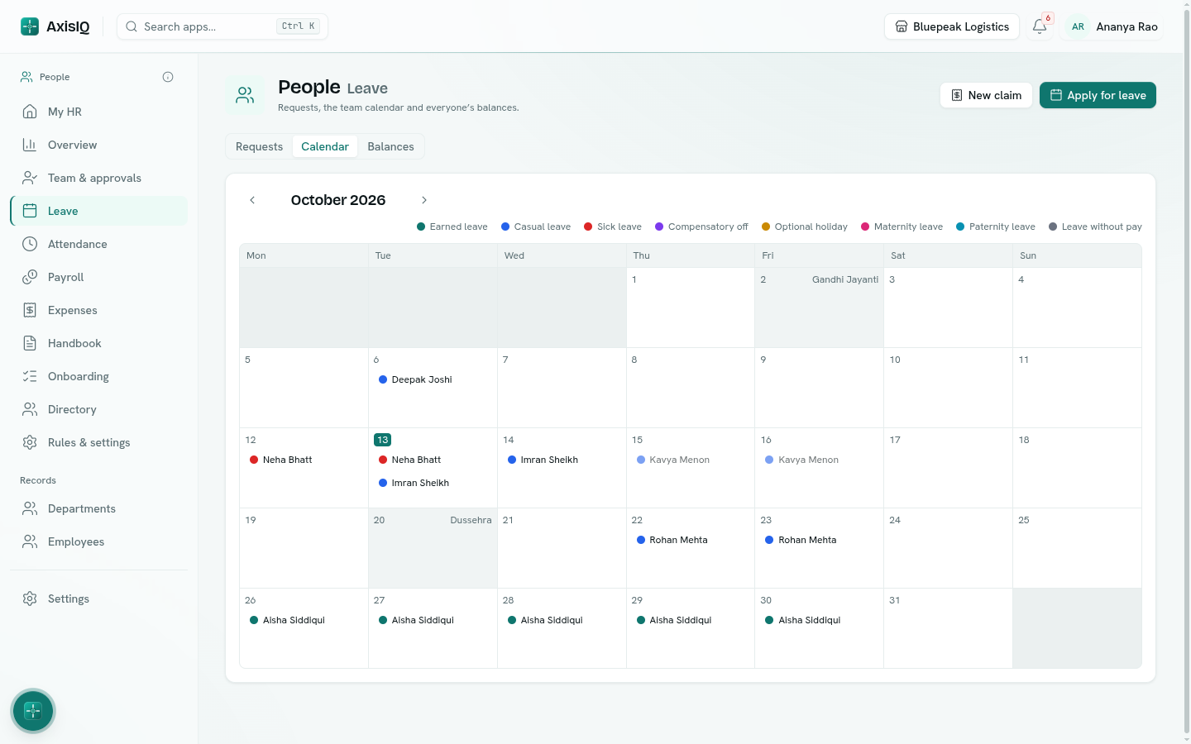This screenshot has width=1191, height=744.
Task: Open My HR from the sidebar
Action: pos(99,112)
